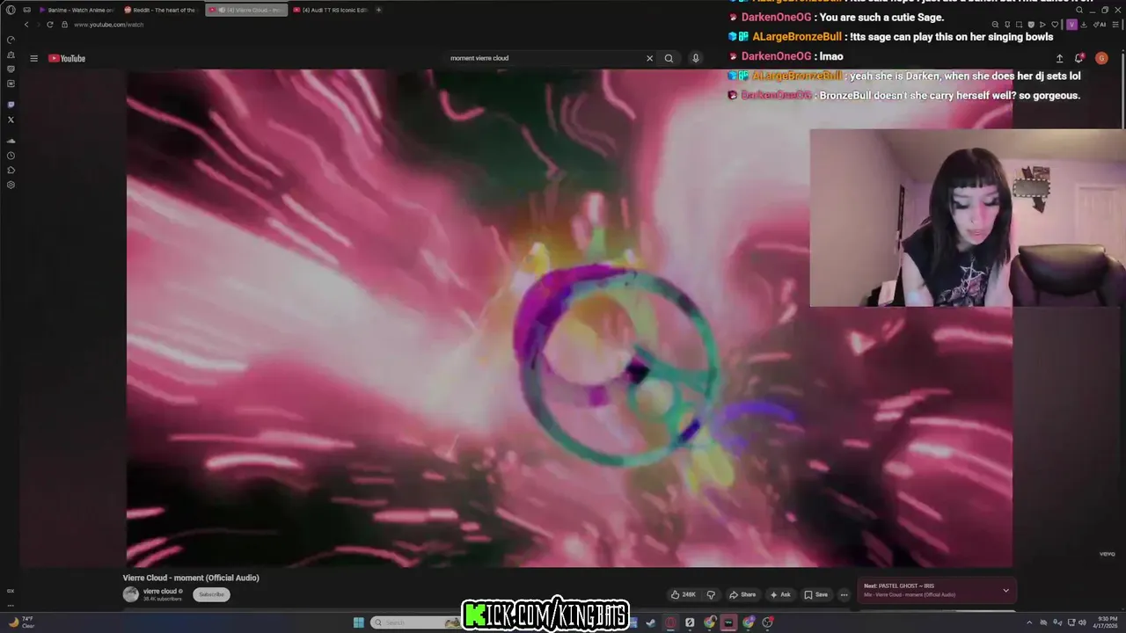Image resolution: width=1126 pixels, height=633 pixels.
Task: Click the vevo watermark in the video
Action: [1107, 554]
